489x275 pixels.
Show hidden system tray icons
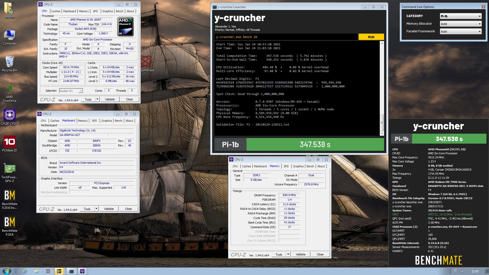[462, 271]
